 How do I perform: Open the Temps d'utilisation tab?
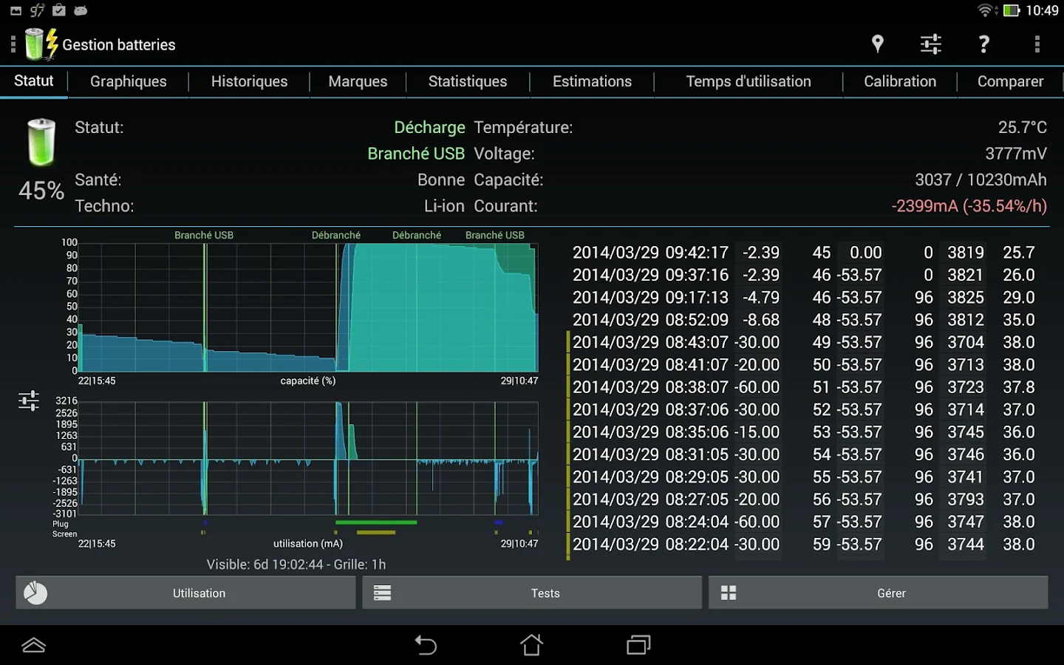[748, 81]
